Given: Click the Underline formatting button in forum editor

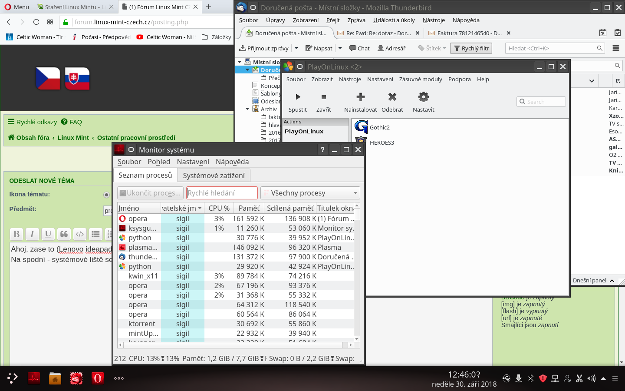Looking at the screenshot, I should click(x=48, y=234).
